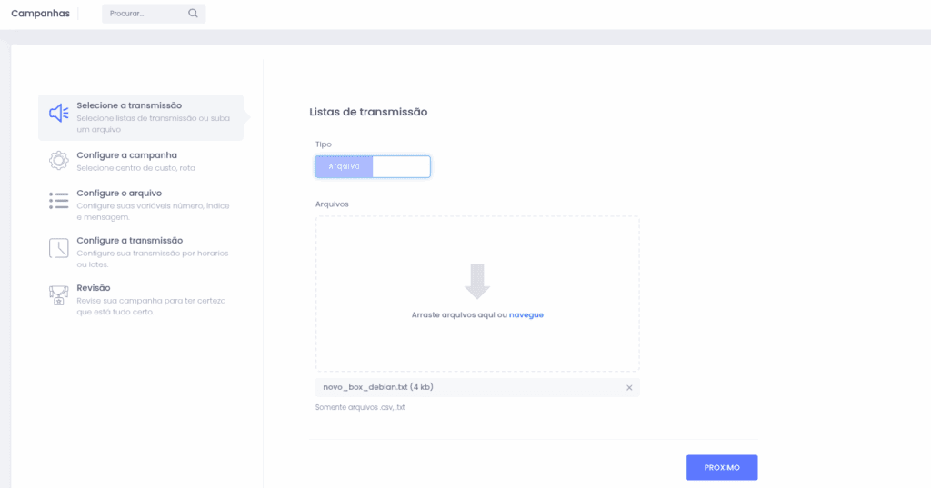Screen dimensions: 931x488
Task: Click the list icon beside Configure o arquivo
Action: pyautogui.click(x=59, y=201)
